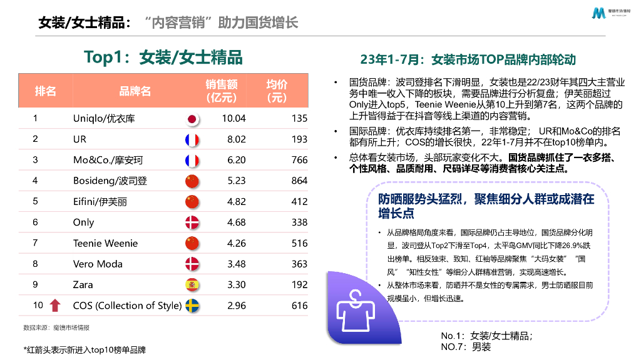Select brand name Uniqlo/优衣库

click(104, 118)
